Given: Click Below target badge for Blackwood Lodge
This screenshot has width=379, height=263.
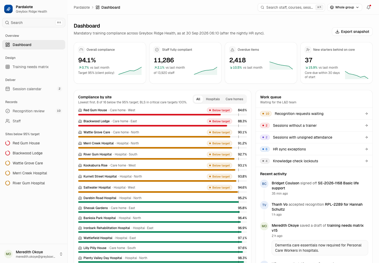Looking at the screenshot, I should pos(220,121).
